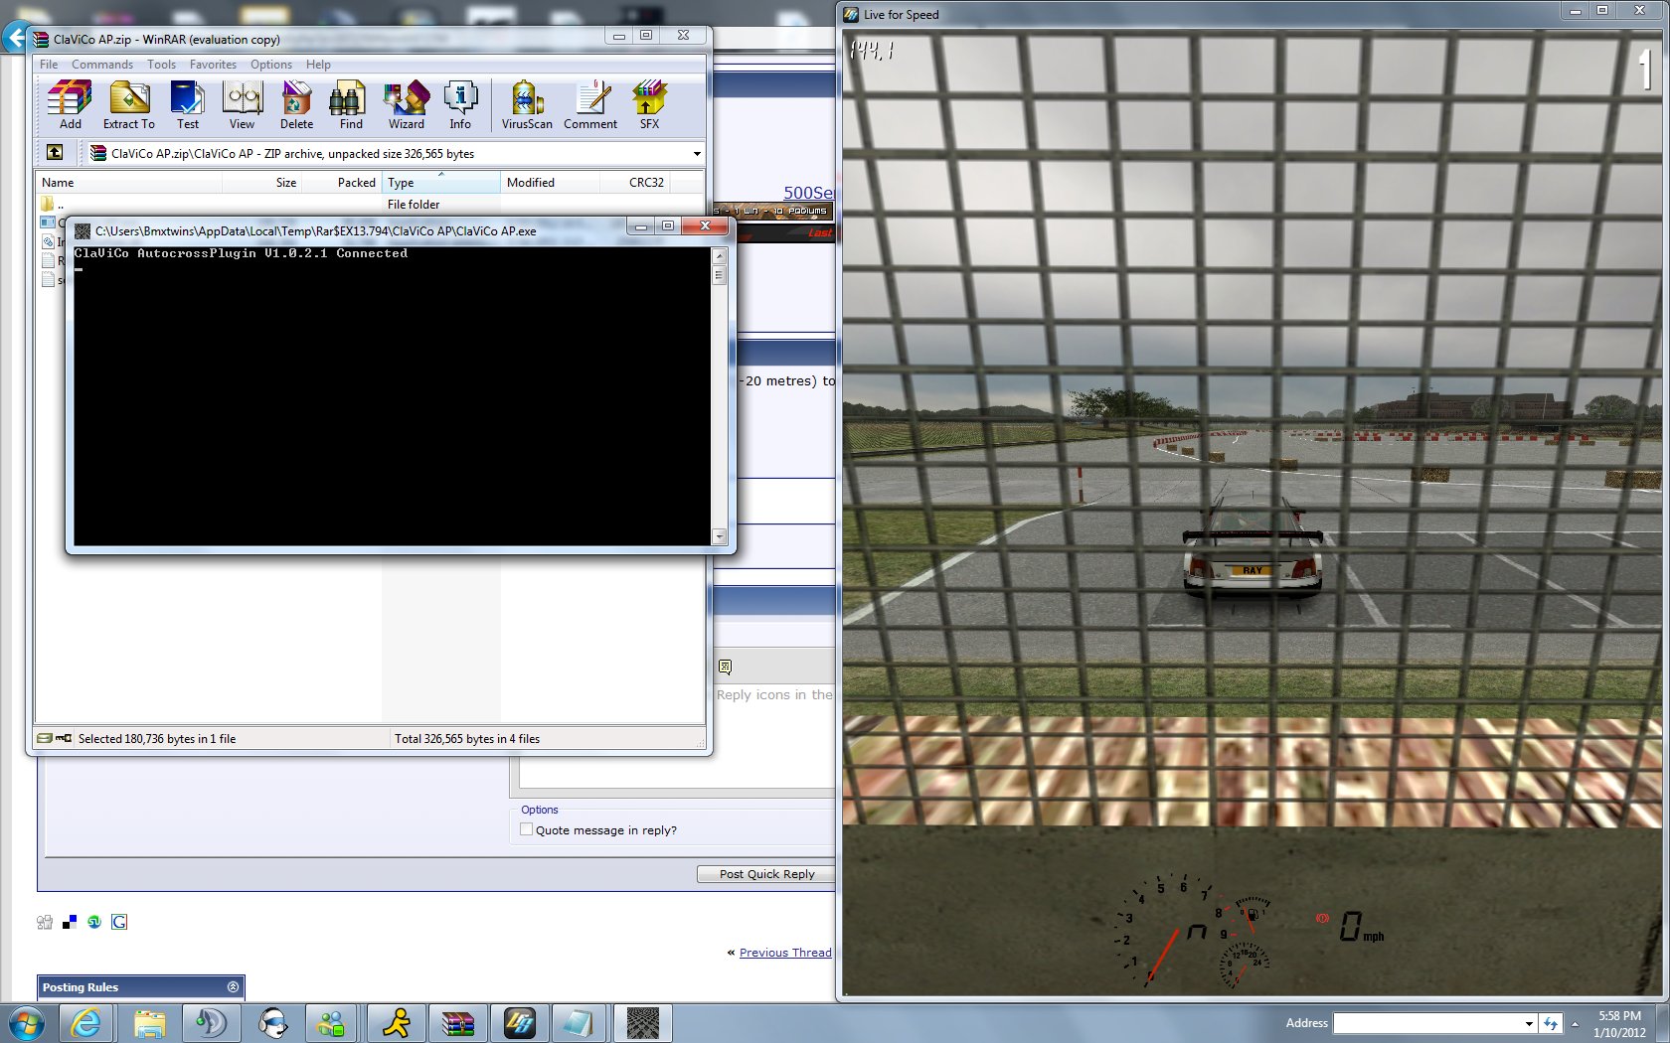Click the Options label in reply form

(540, 810)
